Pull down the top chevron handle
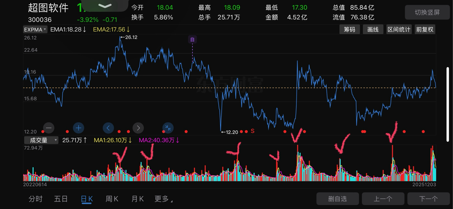453x209 pixels. pyautogui.click(x=105, y=5)
